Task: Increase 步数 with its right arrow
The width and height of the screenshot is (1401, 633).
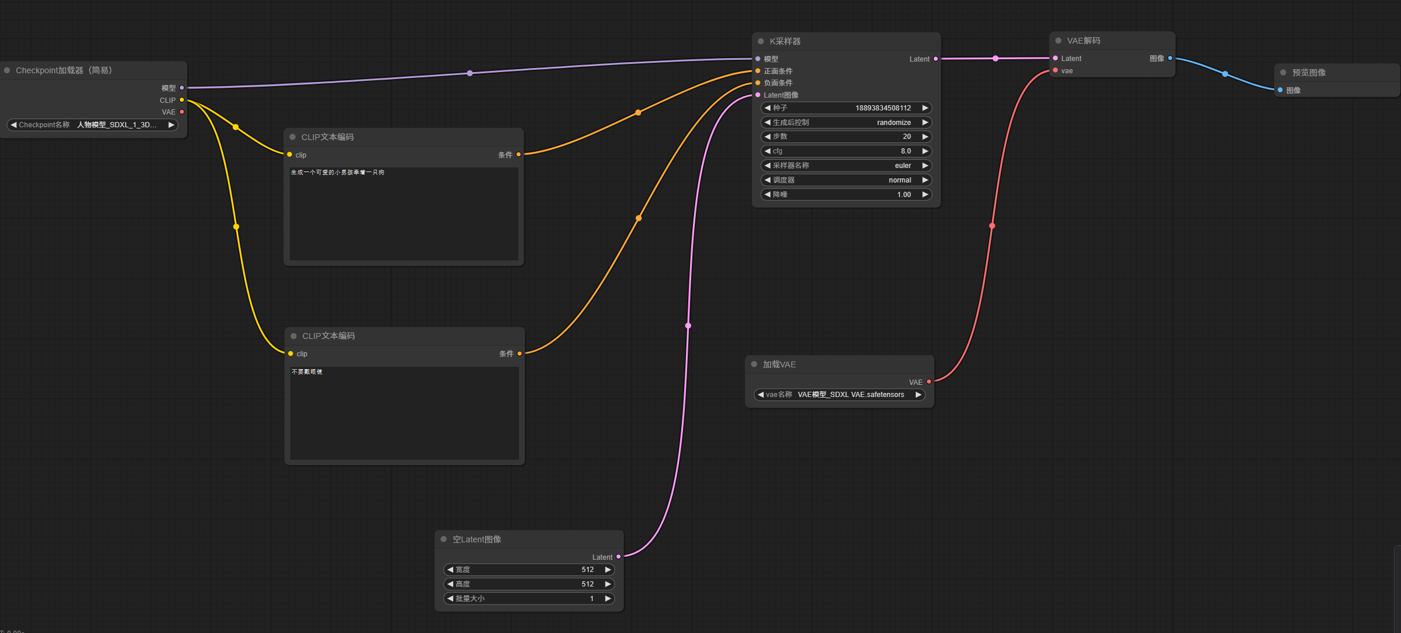Action: click(925, 137)
